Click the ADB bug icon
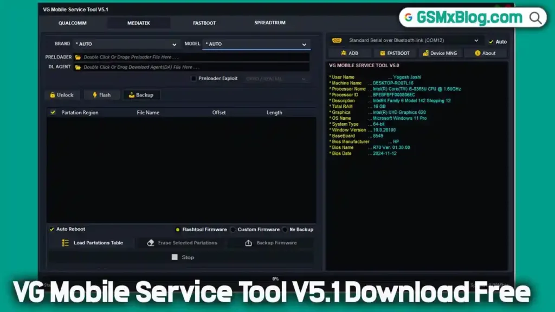The height and width of the screenshot is (312, 555). coord(343,53)
